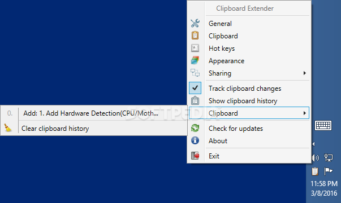Toggle the Track clipboard changes checkmark

(195, 88)
